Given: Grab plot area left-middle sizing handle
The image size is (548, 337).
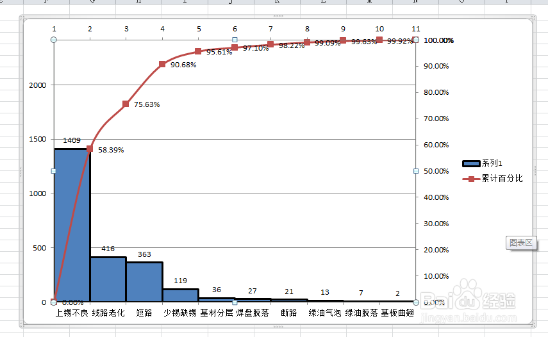Looking at the screenshot, I should coord(53,171).
